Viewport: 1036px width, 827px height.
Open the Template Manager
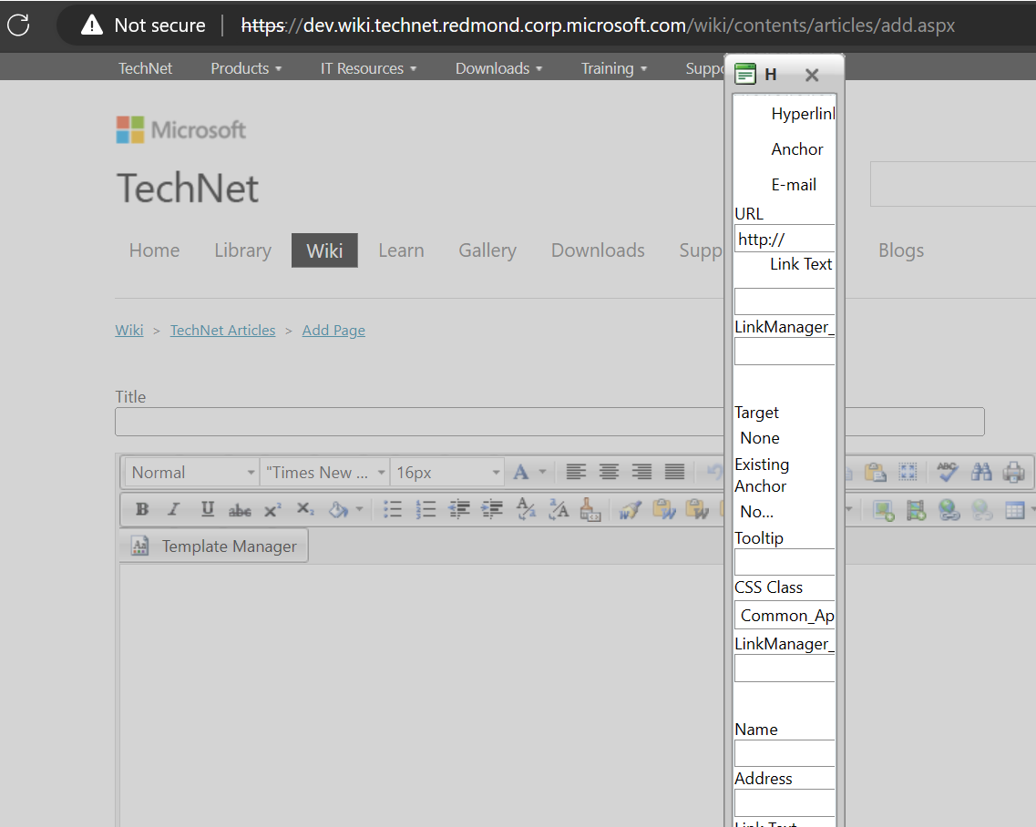click(216, 546)
